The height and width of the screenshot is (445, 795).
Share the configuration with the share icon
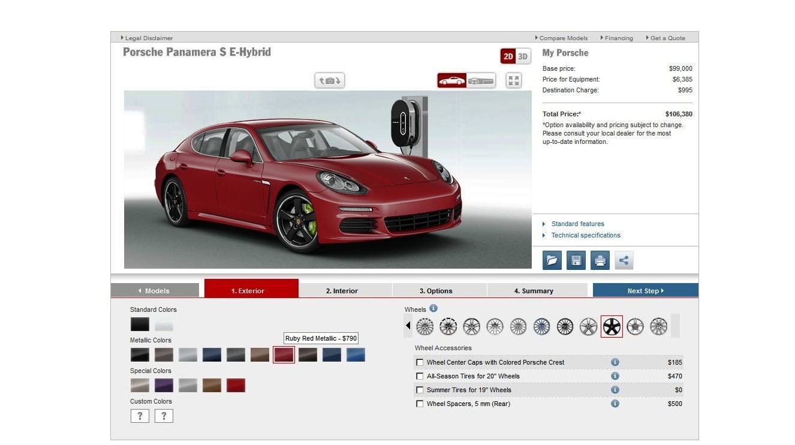(624, 260)
